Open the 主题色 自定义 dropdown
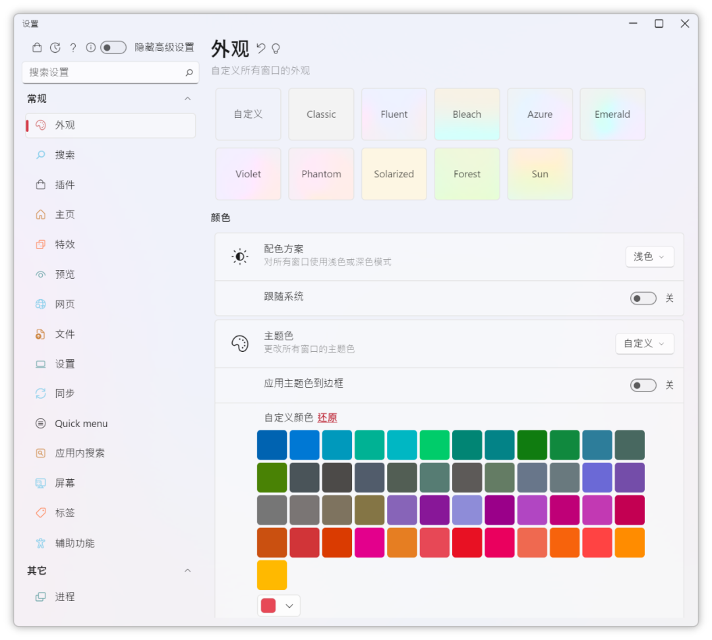The width and height of the screenshot is (712, 640). [644, 343]
